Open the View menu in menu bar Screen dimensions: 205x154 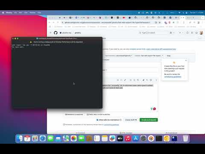(26, 13)
